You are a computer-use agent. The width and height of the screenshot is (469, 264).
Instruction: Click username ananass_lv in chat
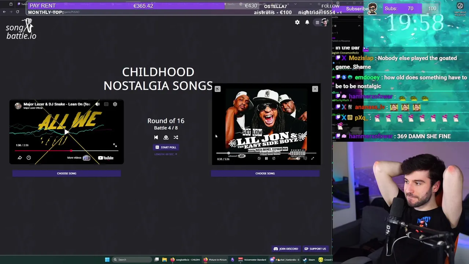click(369, 107)
